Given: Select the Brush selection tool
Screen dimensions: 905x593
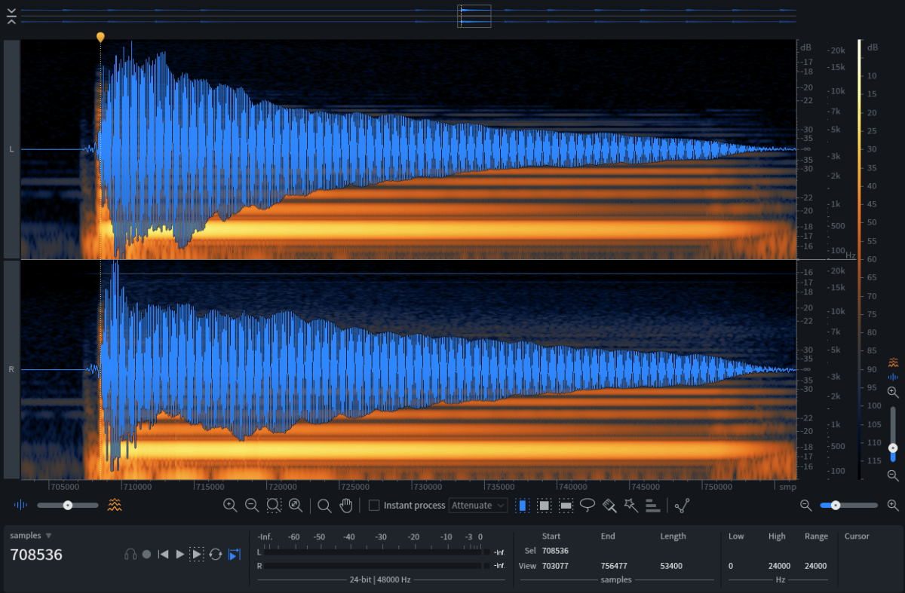Looking at the screenshot, I should [611, 505].
